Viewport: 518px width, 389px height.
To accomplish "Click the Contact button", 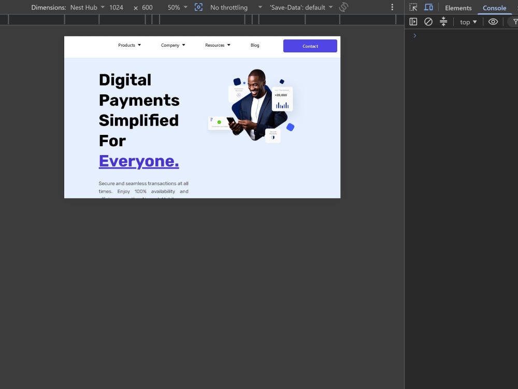I will pyautogui.click(x=310, y=46).
